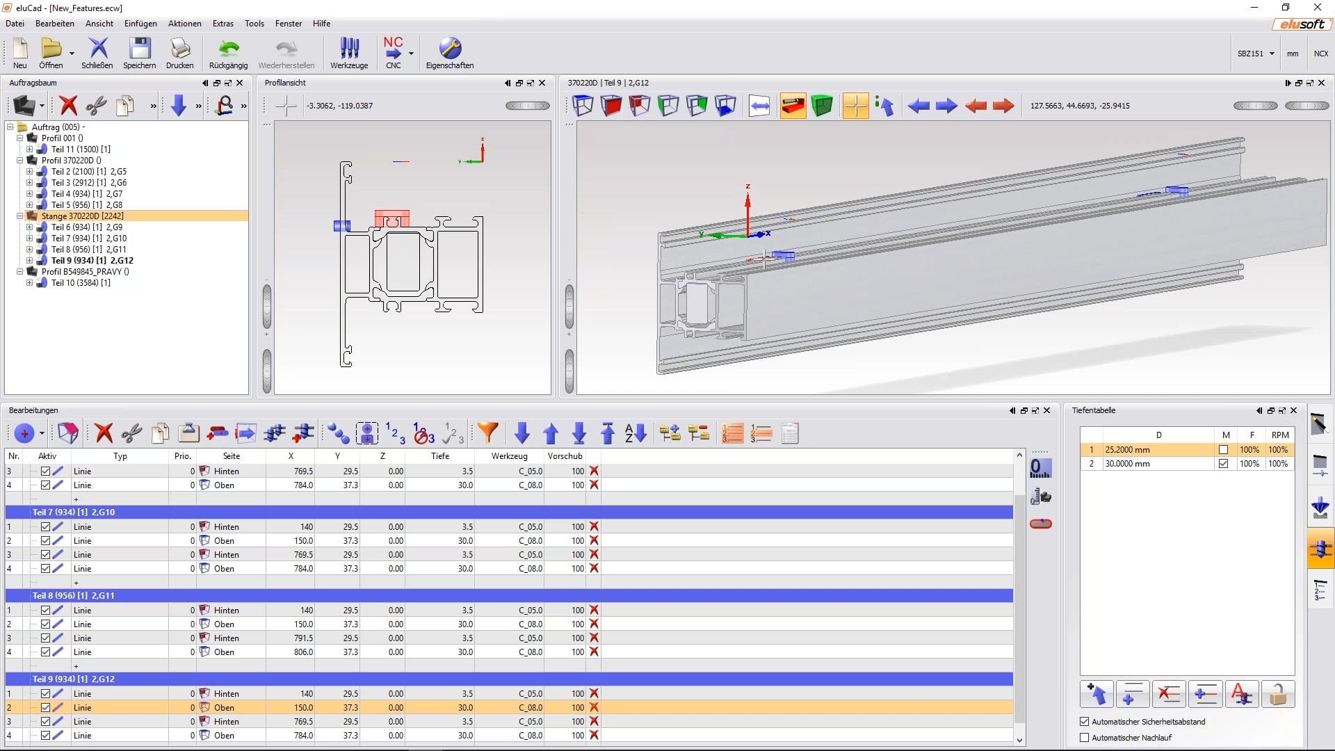Select the filter funnel in Bearbeitungen toolbar
The height and width of the screenshot is (751, 1335).
[489, 433]
